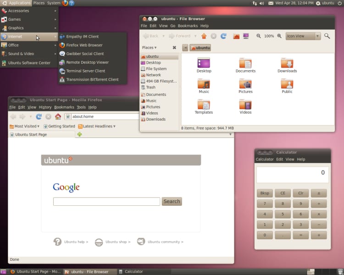The width and height of the screenshot is (344, 275).
Task: Open the Icon View dropdown
Action: (x=303, y=36)
